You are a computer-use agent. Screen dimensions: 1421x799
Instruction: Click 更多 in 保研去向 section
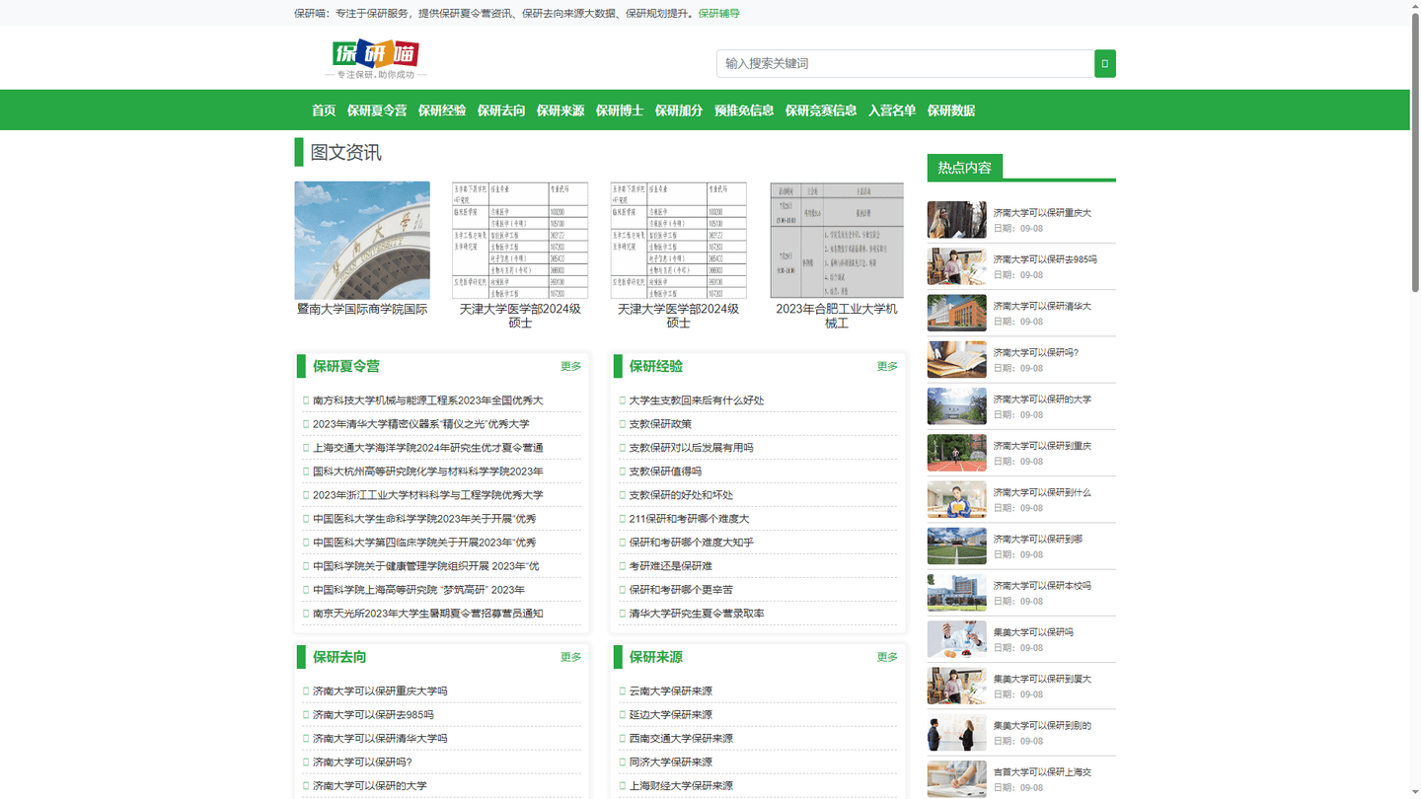coord(571,657)
